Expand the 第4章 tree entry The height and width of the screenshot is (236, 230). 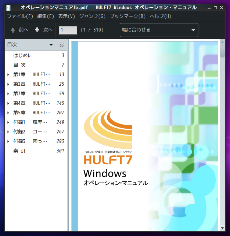click(8, 103)
